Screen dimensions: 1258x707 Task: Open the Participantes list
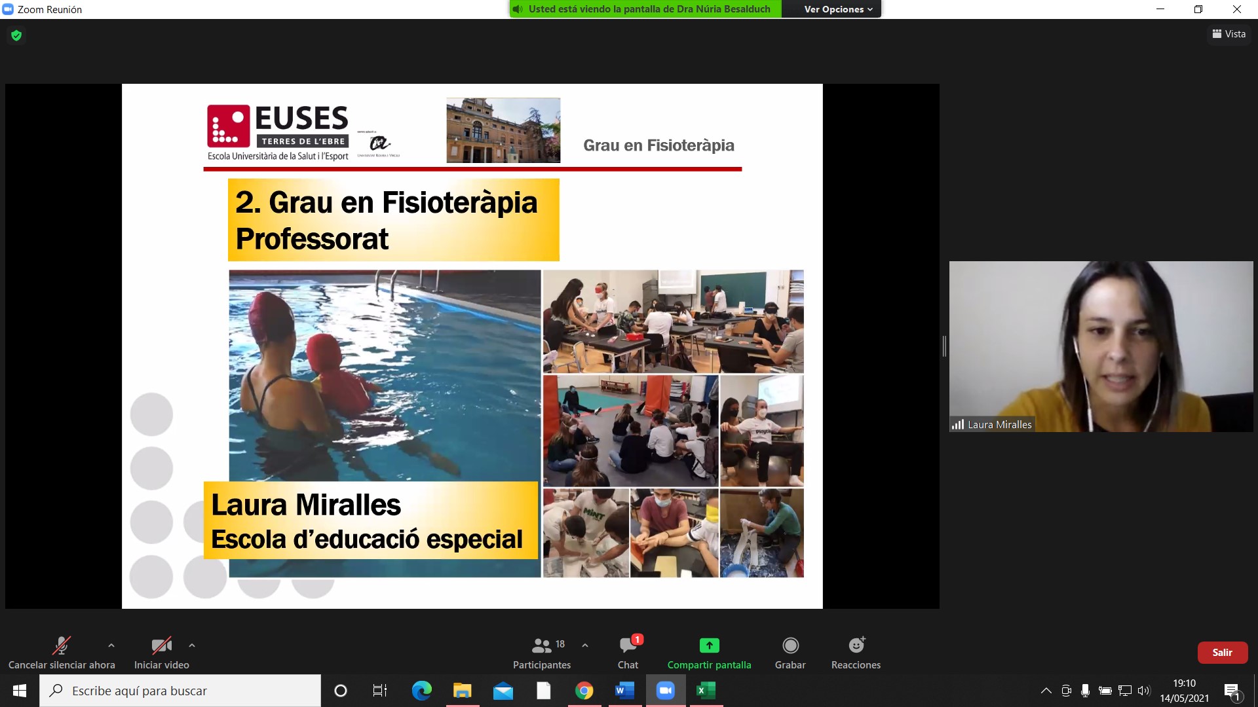(x=542, y=646)
